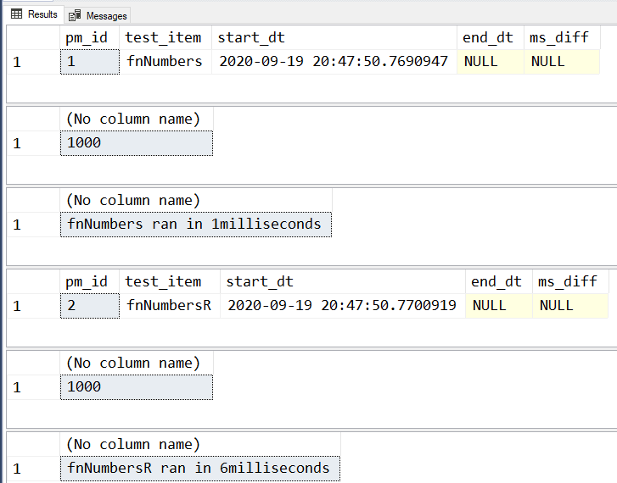Select the 1000 cell above the 6milliseconds result
Image resolution: width=617 pixels, height=483 pixels.
pos(136,386)
